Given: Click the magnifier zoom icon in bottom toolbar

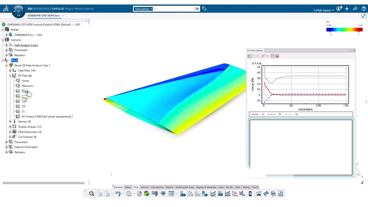Looking at the screenshot, I should [92, 194].
